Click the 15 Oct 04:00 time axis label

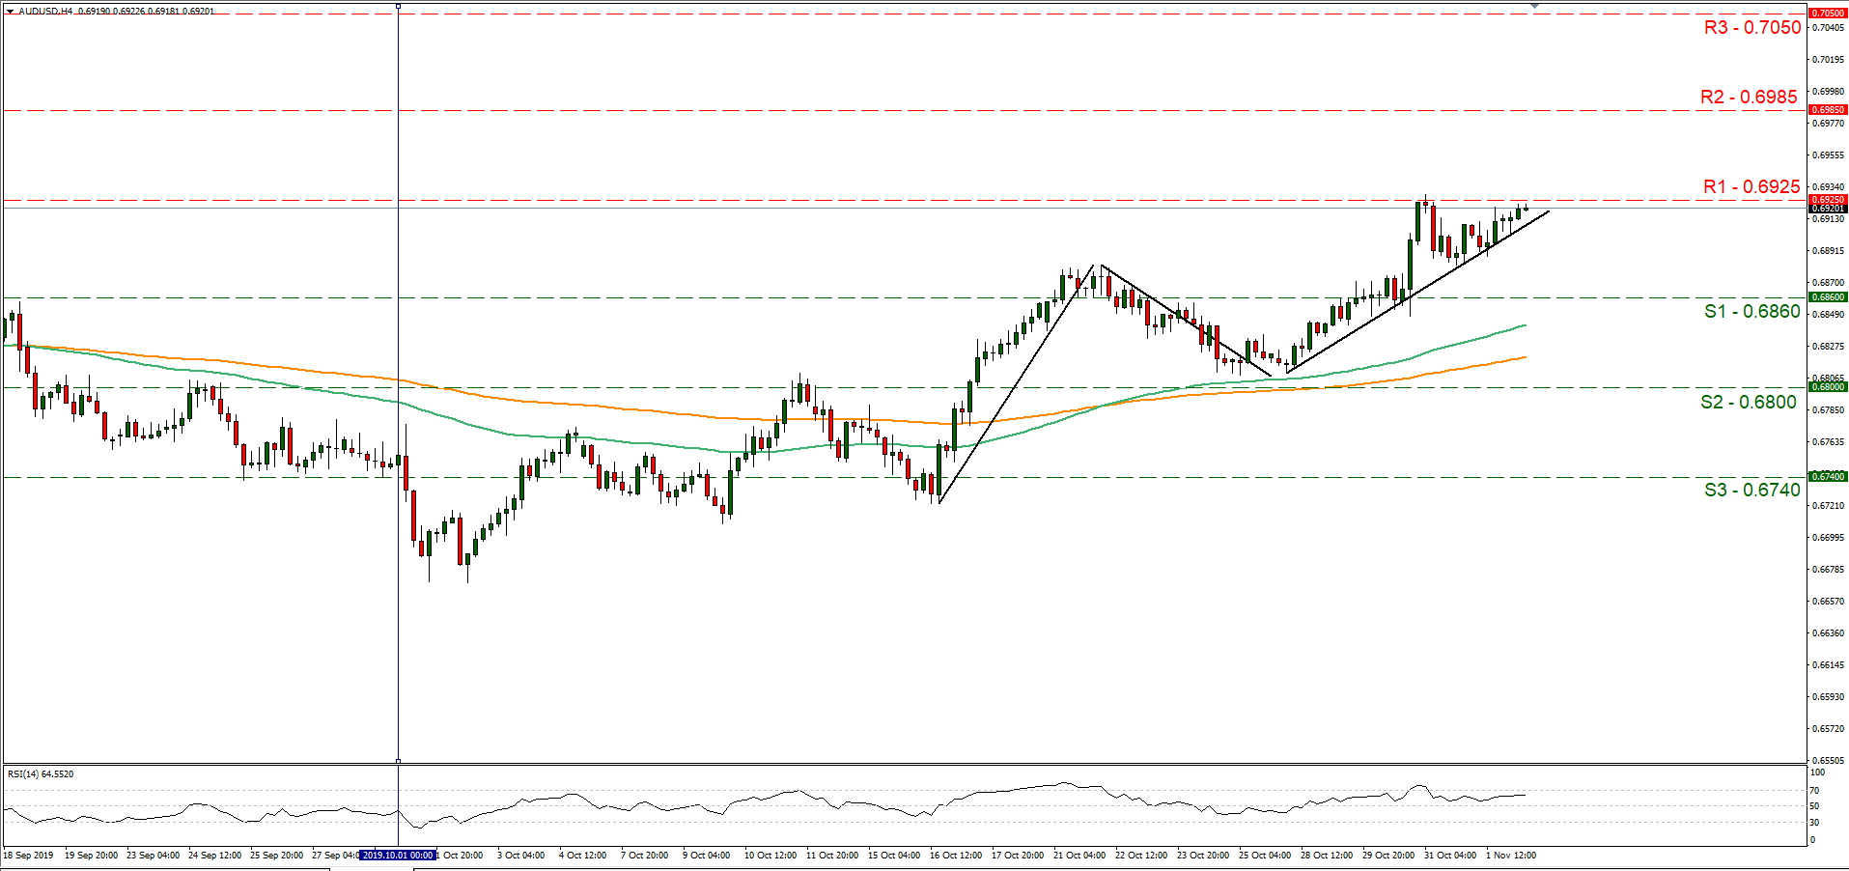pyautogui.click(x=894, y=856)
